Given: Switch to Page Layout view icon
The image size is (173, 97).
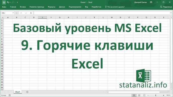Looking at the screenshot, I should pos(139,95).
